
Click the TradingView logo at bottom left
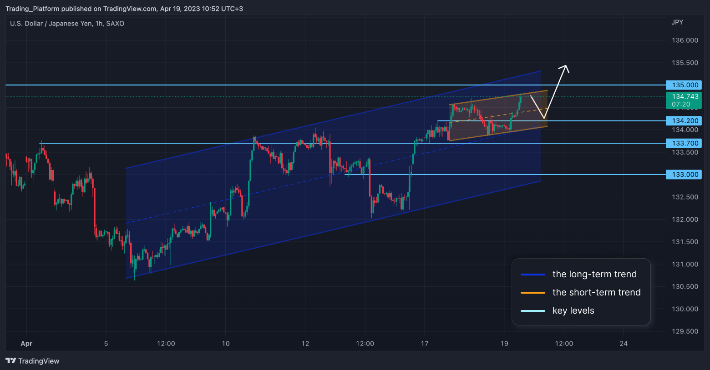(x=32, y=361)
